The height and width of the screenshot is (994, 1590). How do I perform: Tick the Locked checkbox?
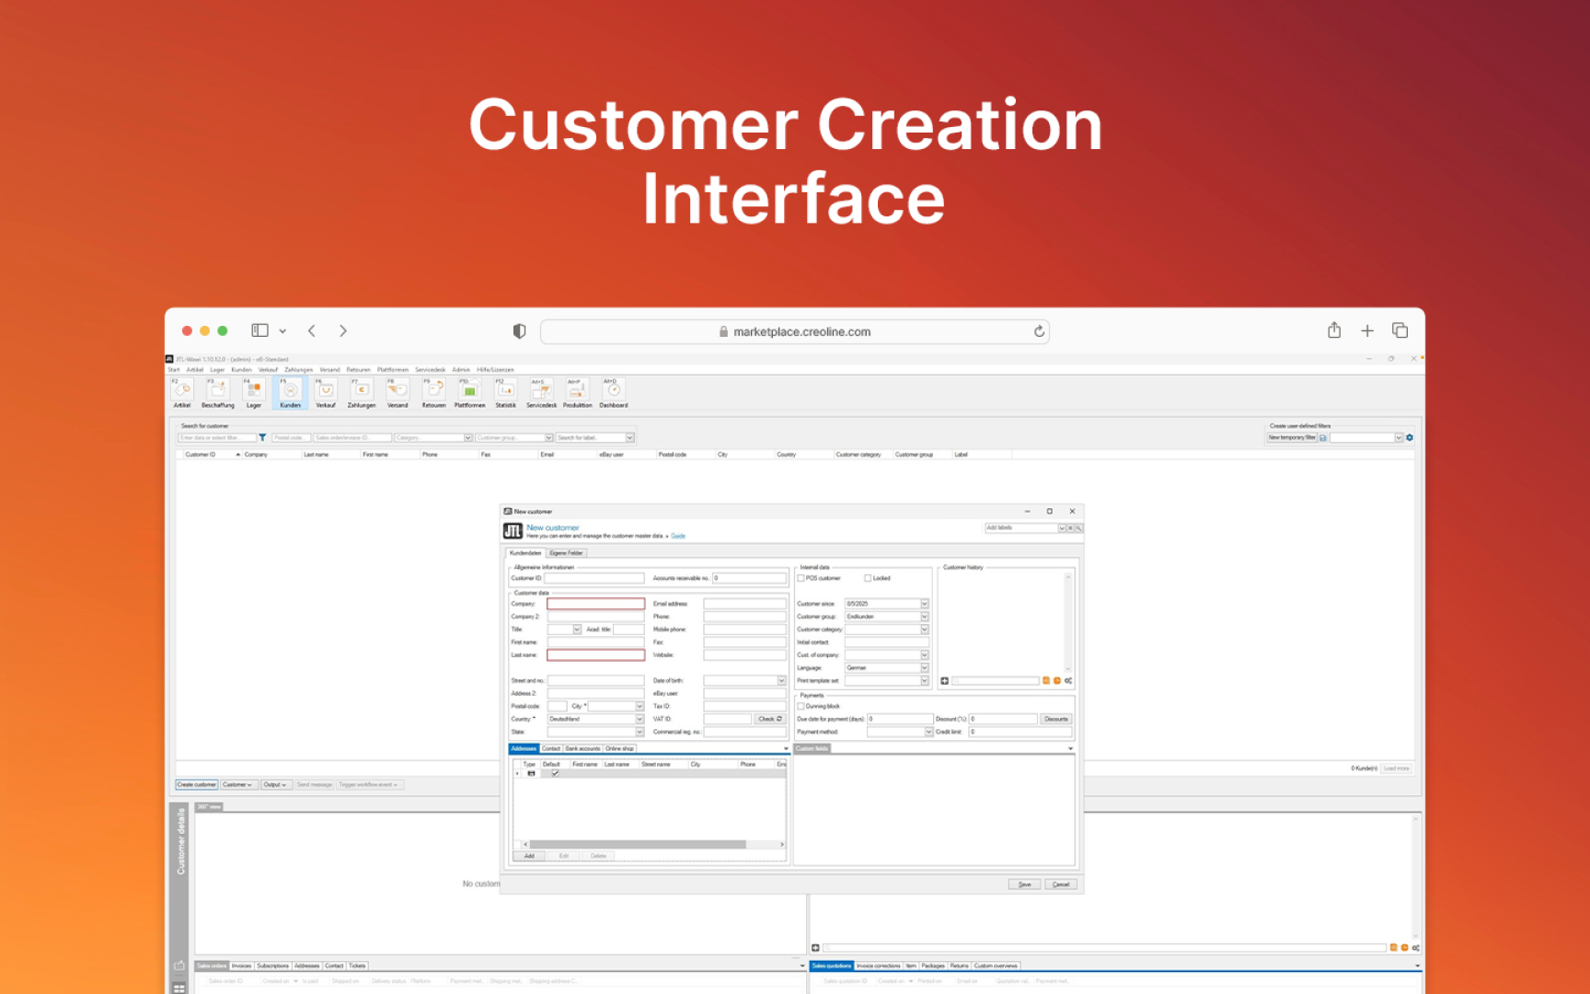pos(868,579)
